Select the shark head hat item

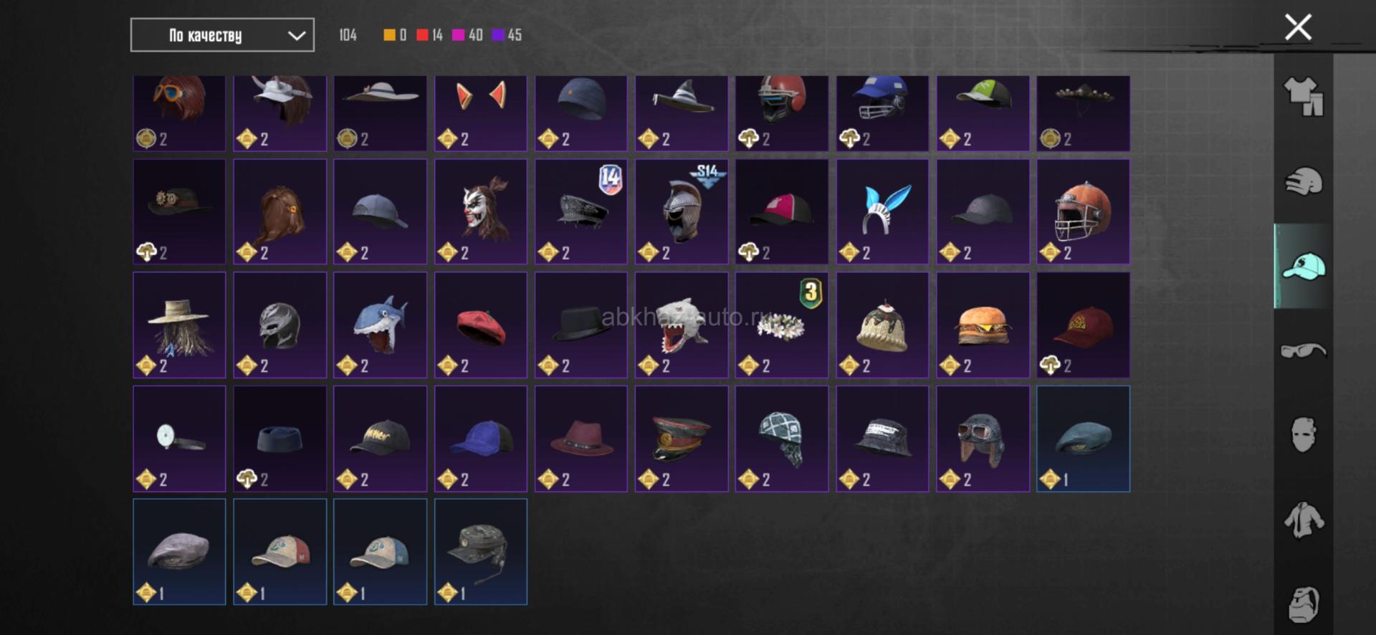pyautogui.click(x=380, y=325)
